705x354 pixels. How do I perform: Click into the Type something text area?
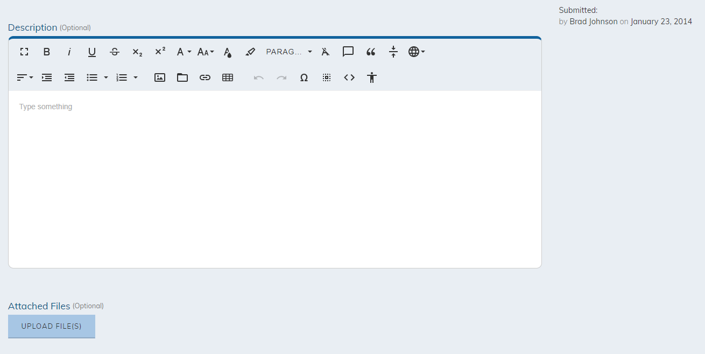(x=275, y=179)
